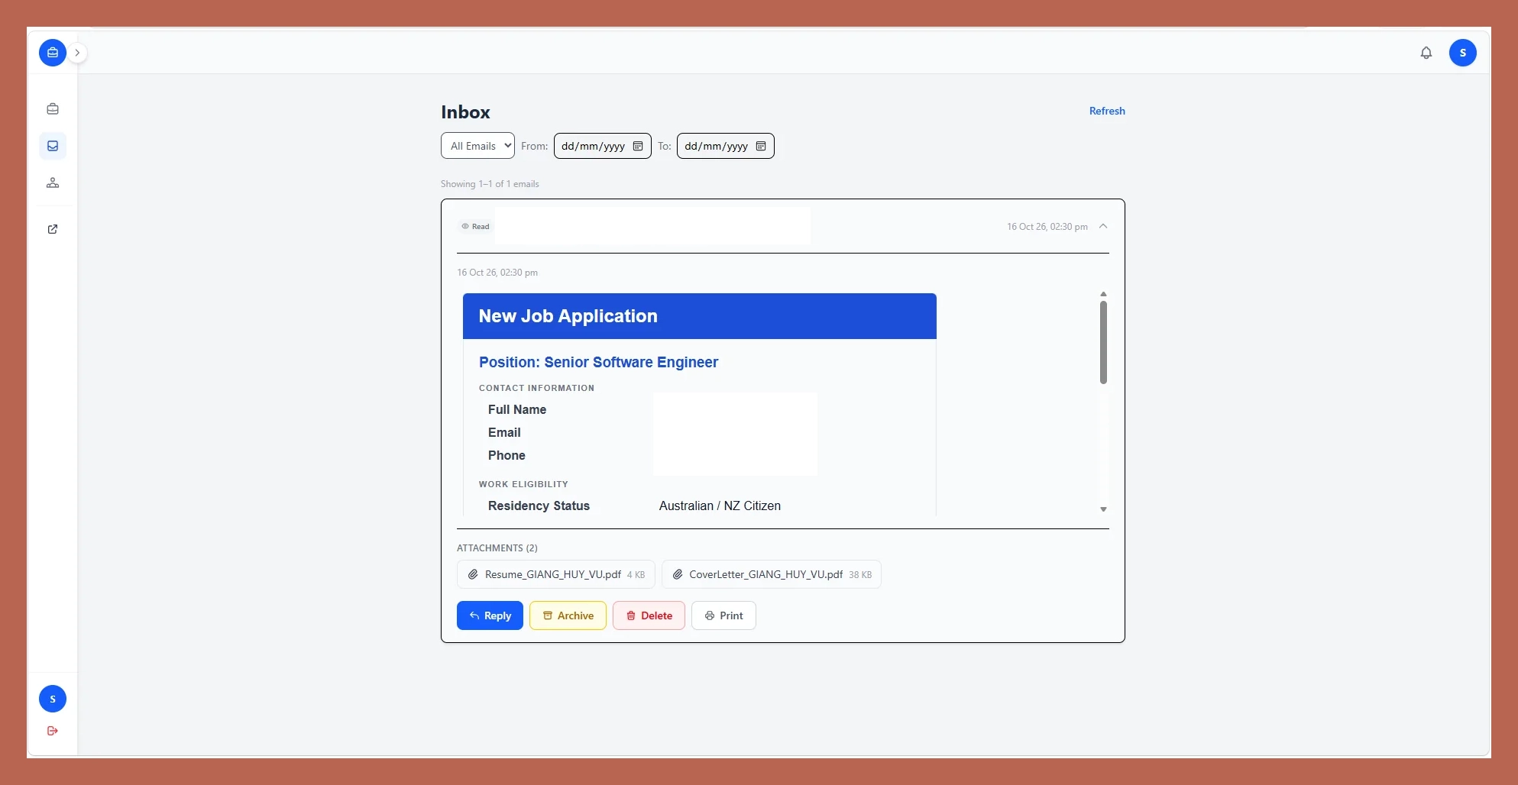Click the Refresh link
The height and width of the screenshot is (785, 1518).
point(1107,111)
